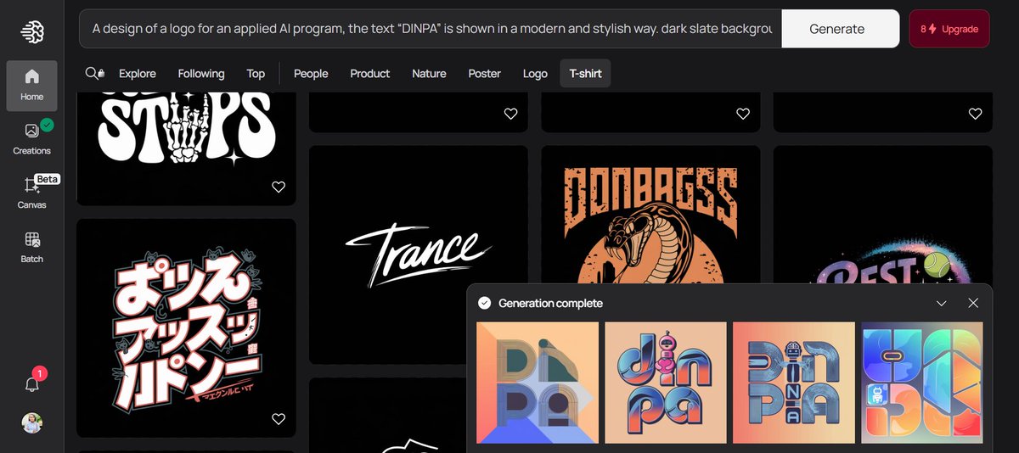Like the Japanese text t-shirt design
1019x453 pixels.
coord(279,419)
